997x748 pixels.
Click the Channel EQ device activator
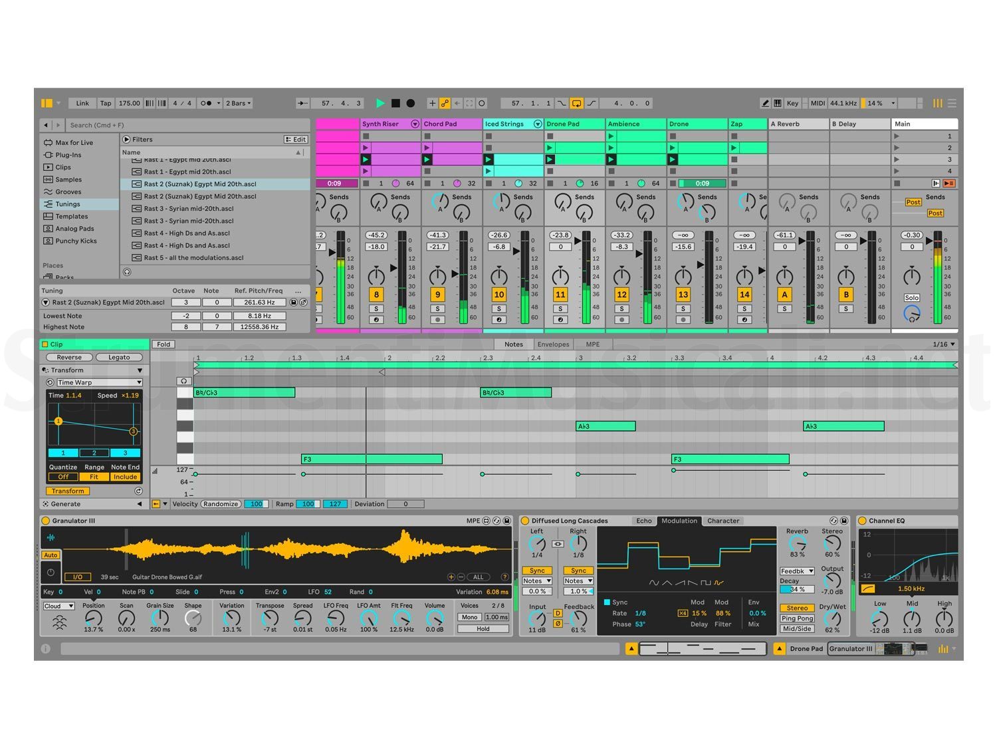click(862, 521)
